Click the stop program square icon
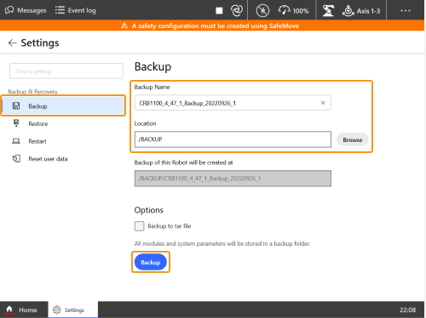The width and height of the screenshot is (426, 318). coord(219,10)
